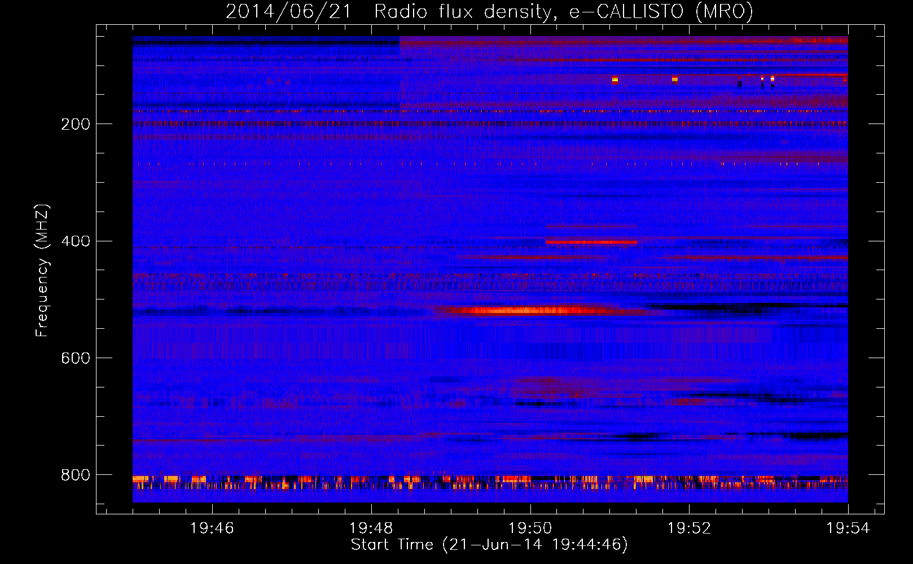Screen dimensions: 913x564
Task: Click the 19:46 time tick label
Action: point(212,528)
